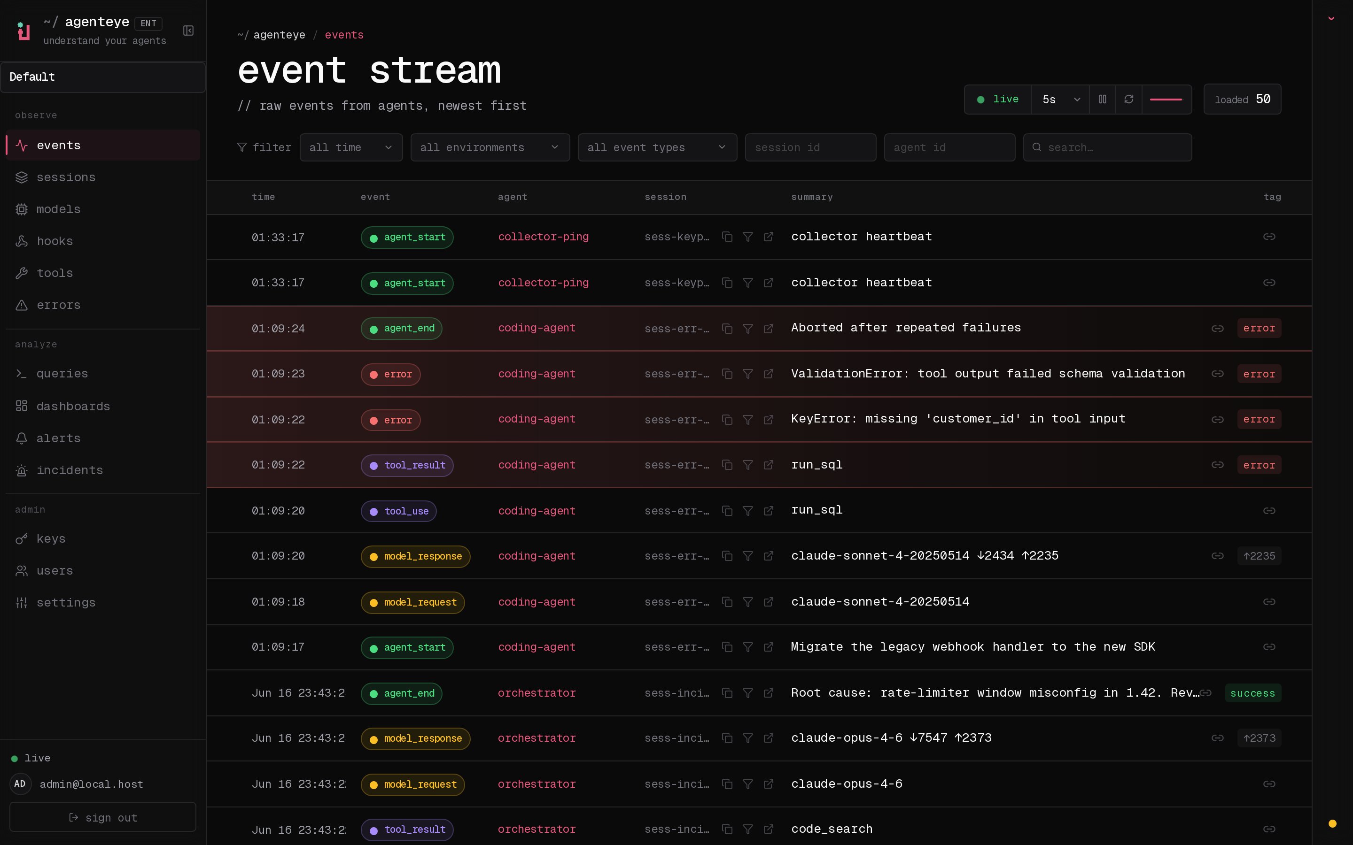The height and width of the screenshot is (845, 1353).
Task: Open collector-ping agent in first row
Action: (543, 237)
